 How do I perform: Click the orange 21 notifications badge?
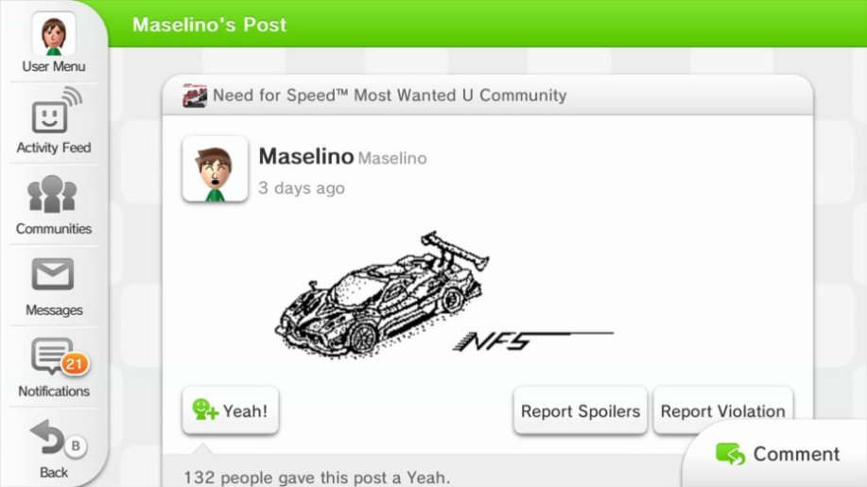75,364
